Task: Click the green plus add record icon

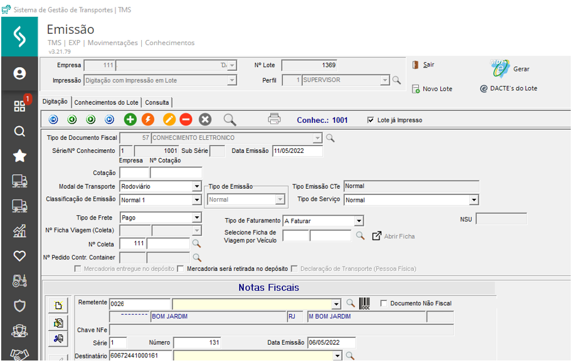Action: click(130, 120)
